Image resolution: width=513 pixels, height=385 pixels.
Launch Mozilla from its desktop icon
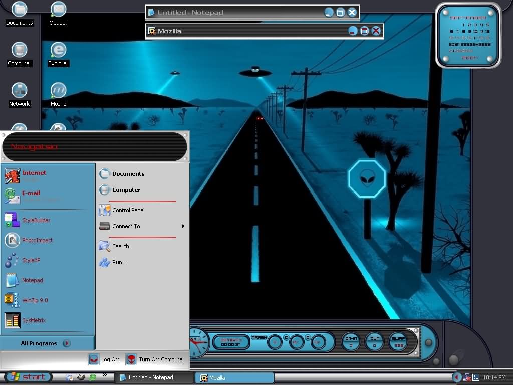[x=59, y=95]
